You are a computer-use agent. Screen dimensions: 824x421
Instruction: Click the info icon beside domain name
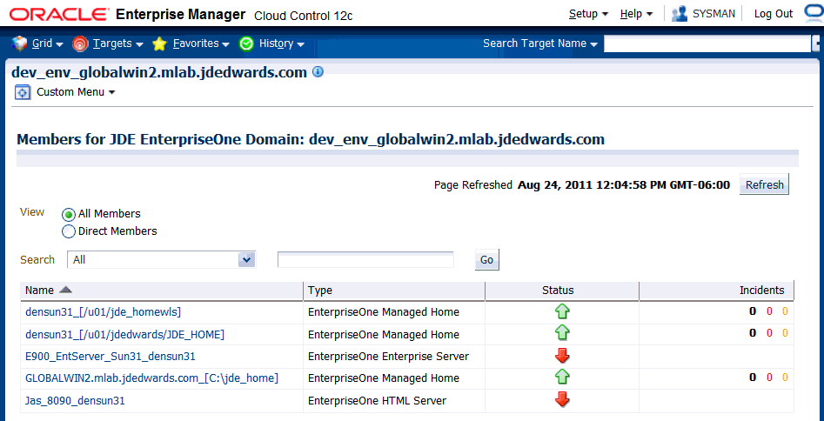point(318,72)
